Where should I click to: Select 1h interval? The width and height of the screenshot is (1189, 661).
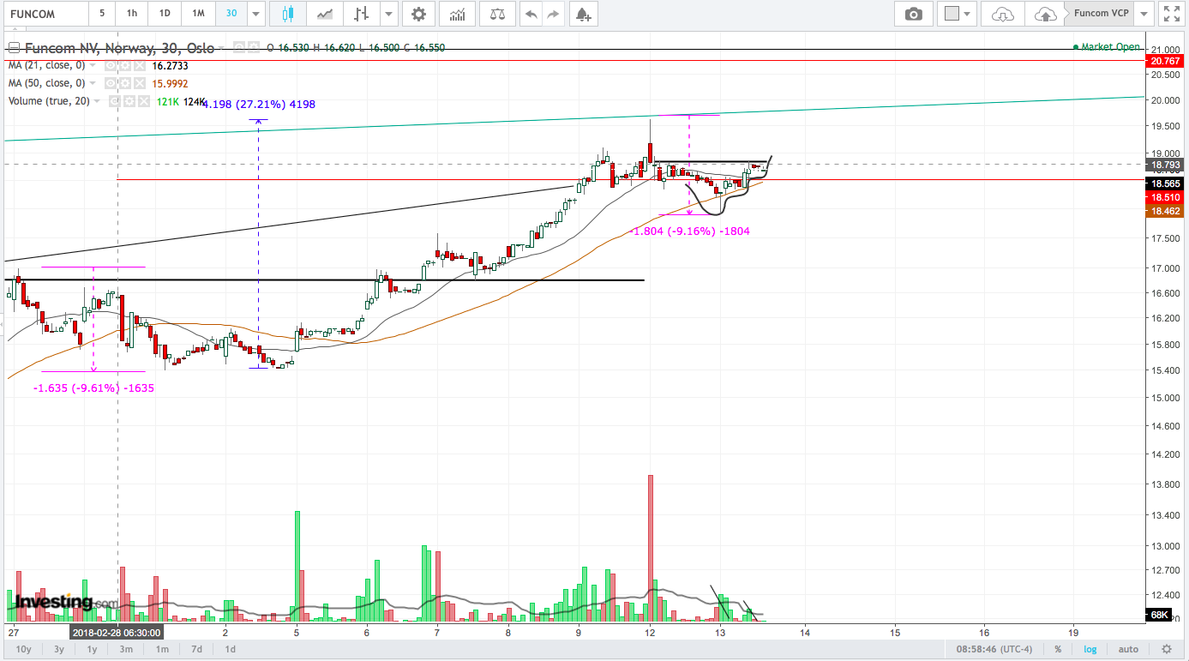coord(131,14)
